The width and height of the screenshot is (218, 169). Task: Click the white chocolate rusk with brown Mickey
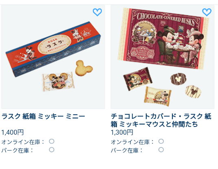click(x=193, y=91)
